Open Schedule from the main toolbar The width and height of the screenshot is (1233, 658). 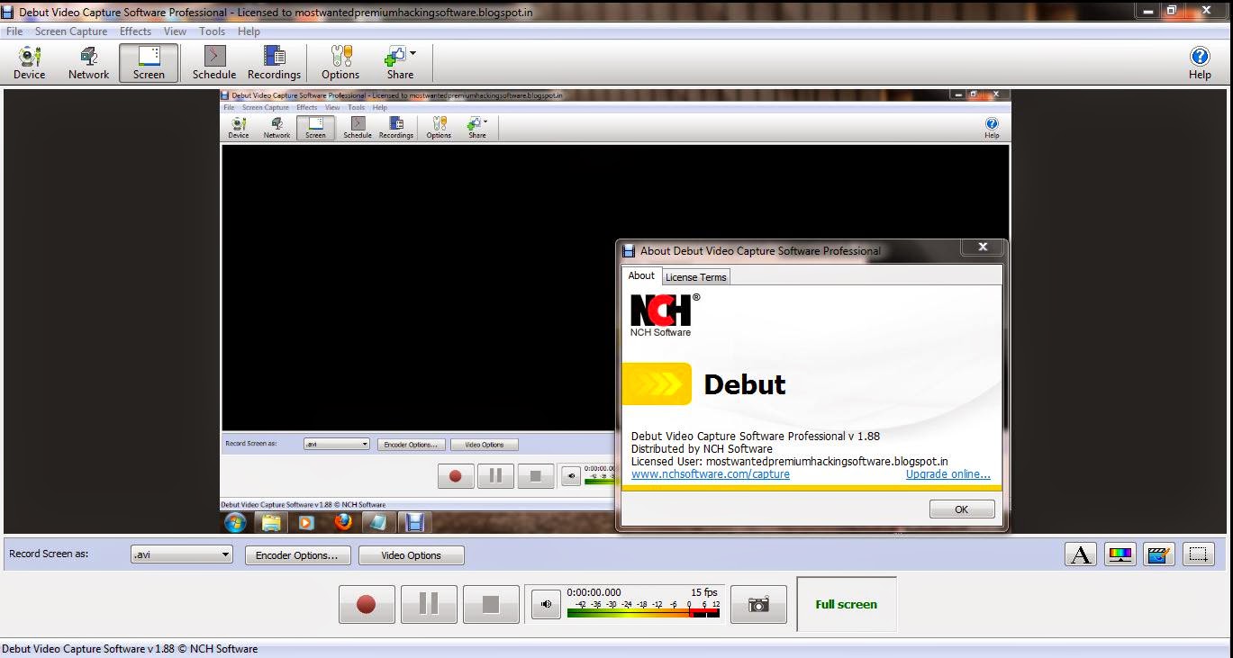pos(214,63)
